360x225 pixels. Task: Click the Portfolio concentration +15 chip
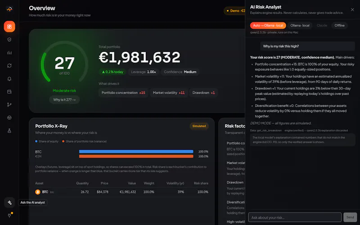[x=123, y=93]
